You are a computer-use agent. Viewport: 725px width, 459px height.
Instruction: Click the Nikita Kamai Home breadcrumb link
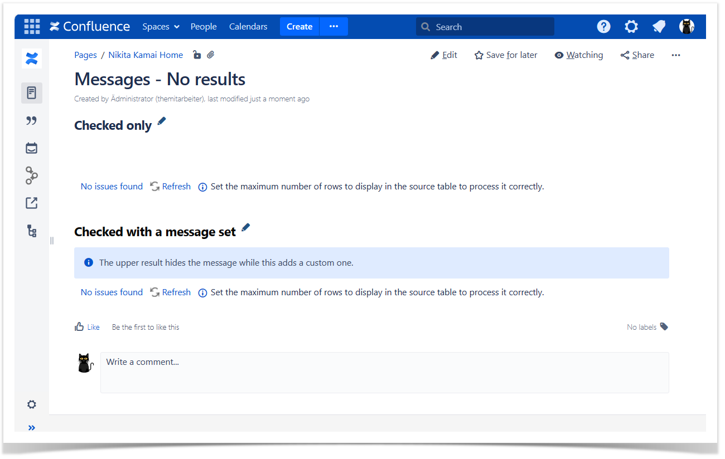pyautogui.click(x=146, y=55)
